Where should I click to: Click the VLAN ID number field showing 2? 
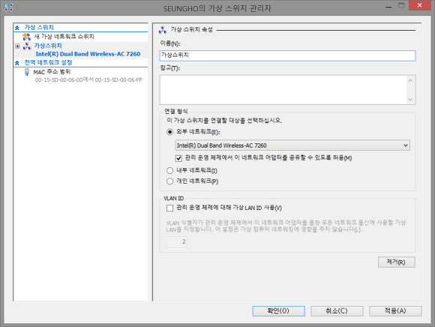[176, 241]
